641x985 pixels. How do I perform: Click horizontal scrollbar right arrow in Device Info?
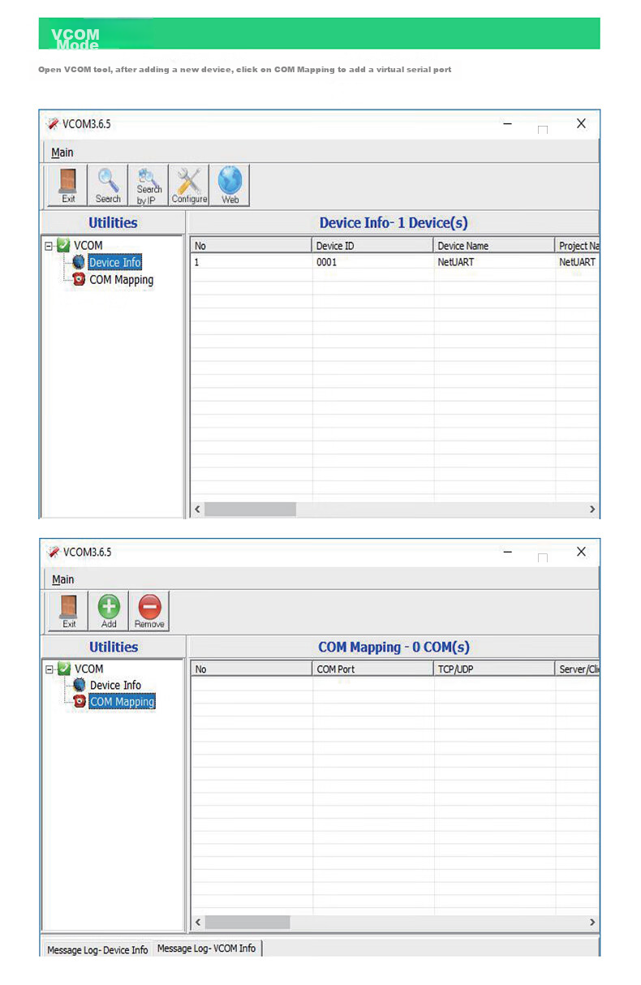tap(592, 510)
